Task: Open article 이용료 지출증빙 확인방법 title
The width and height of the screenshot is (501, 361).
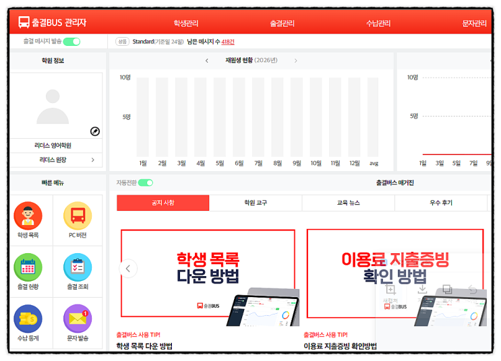Action: click(x=340, y=346)
